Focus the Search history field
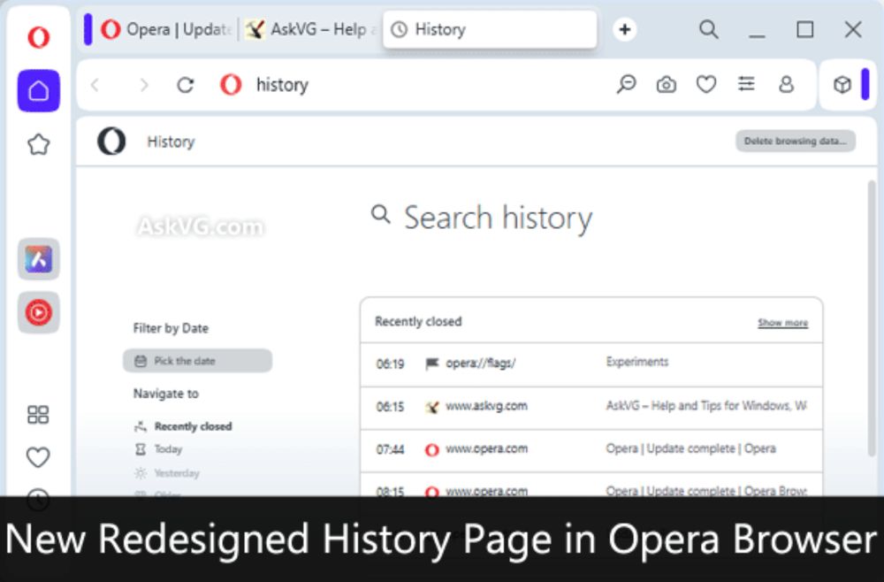Screen dimensions: 884x582 pos(498,218)
